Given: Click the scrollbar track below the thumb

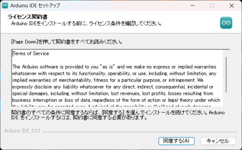Looking at the screenshot, I should click(x=226, y=100).
